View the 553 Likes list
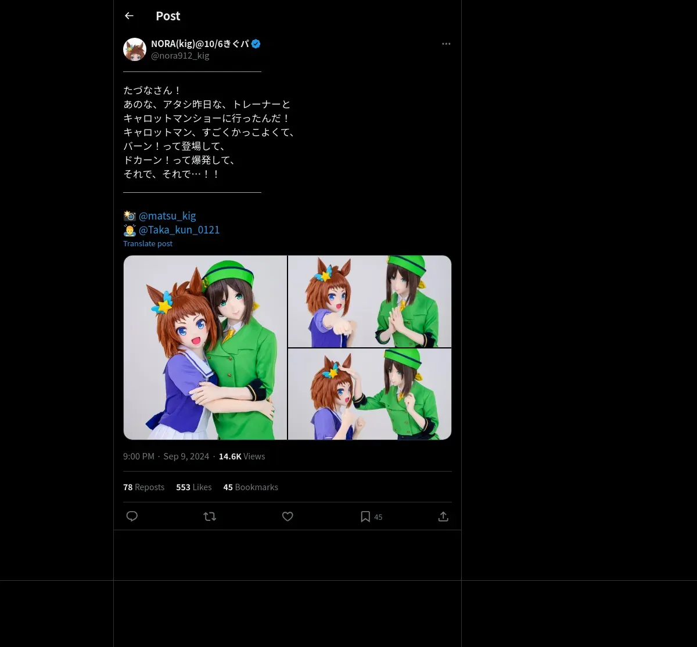 click(x=193, y=487)
